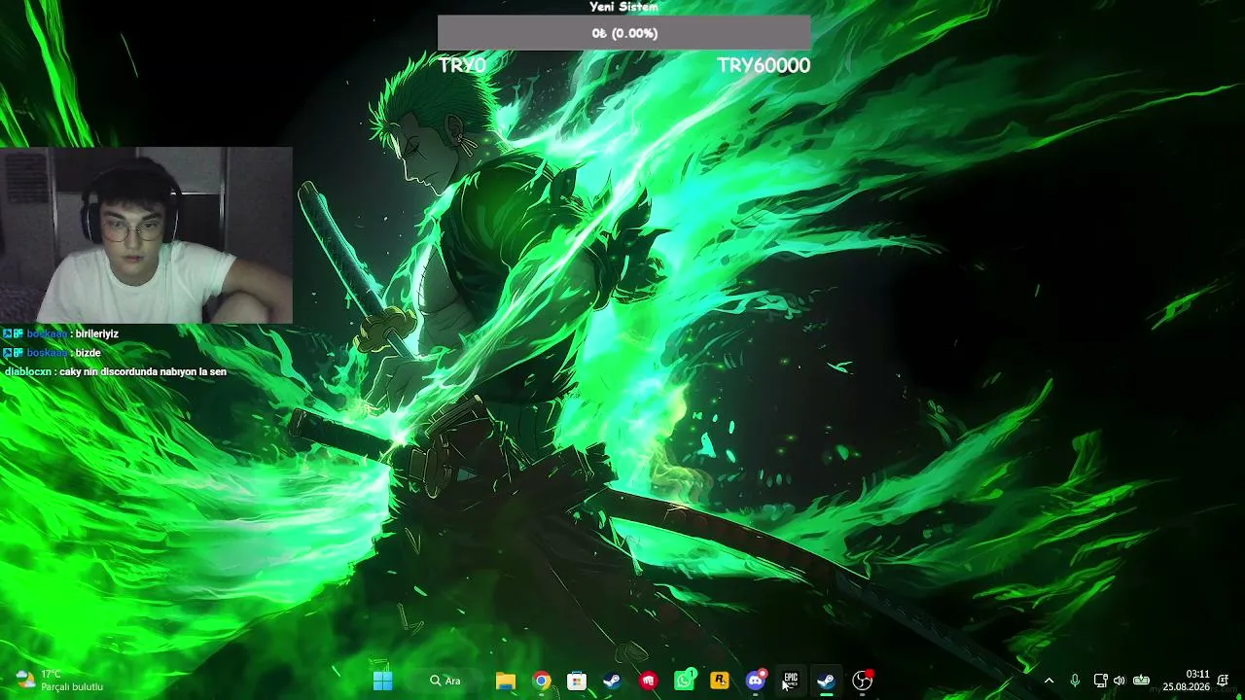Viewport: 1245px width, 700px height.
Task: Switch to OBS Studio on the taskbar
Action: [x=863, y=680]
